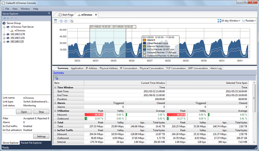Image resolution: width=259 pixels, height=151 pixels.
Task: Switch to the TCP Conversation tab
Action: pyautogui.click(x=176, y=68)
